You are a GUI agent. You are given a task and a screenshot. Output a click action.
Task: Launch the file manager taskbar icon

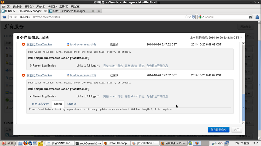click(20, 143)
